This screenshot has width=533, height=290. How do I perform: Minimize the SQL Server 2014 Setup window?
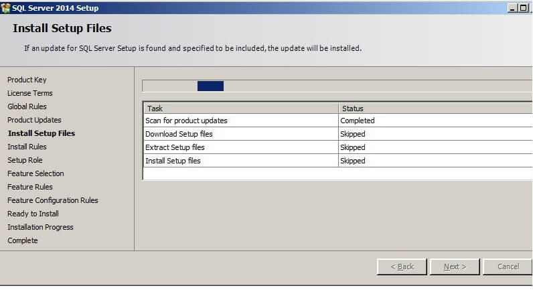click(x=512, y=8)
